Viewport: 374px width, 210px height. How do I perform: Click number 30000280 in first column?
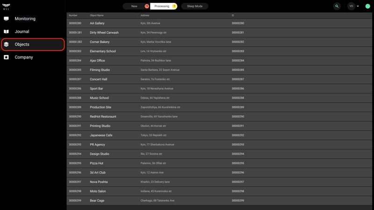[x=75, y=23]
